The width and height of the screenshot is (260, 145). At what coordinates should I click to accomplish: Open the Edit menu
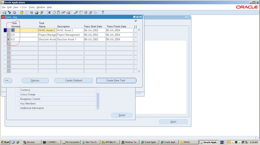tap(9, 7)
